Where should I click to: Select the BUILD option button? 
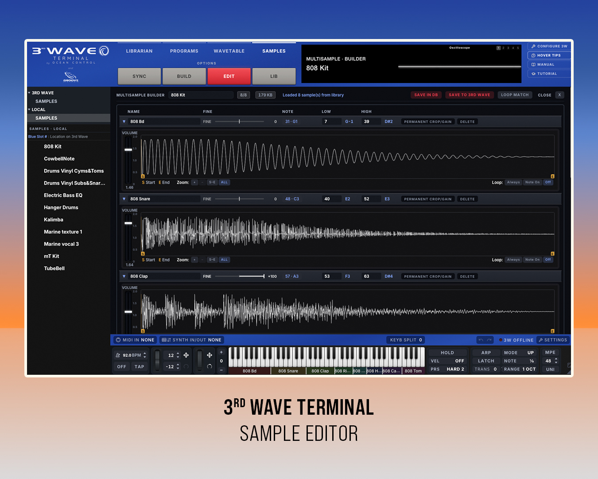(x=184, y=76)
